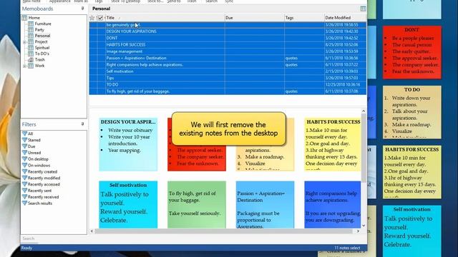Sort by the star column header

92,18
